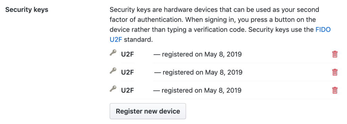Viewport: 347px width, 124px height.
Task: Select the last bold U2F key name
Action: [127, 90]
